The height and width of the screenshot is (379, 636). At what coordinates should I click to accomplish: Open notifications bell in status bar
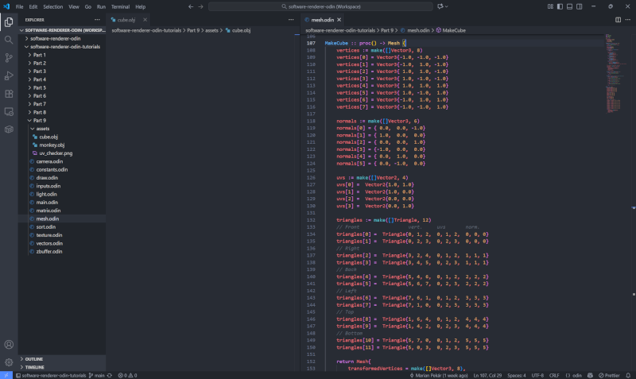coord(628,375)
